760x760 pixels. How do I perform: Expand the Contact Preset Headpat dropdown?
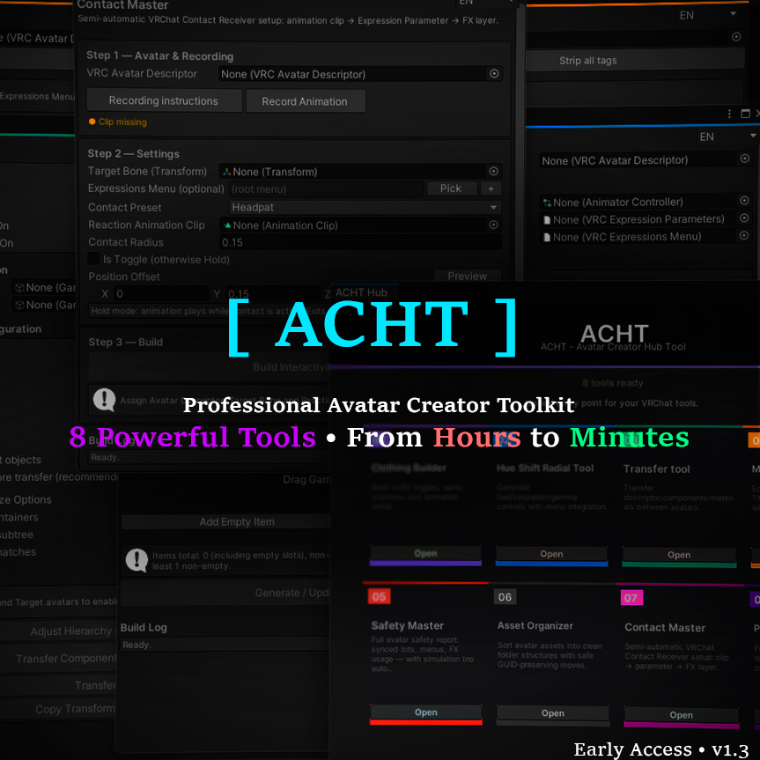click(365, 208)
